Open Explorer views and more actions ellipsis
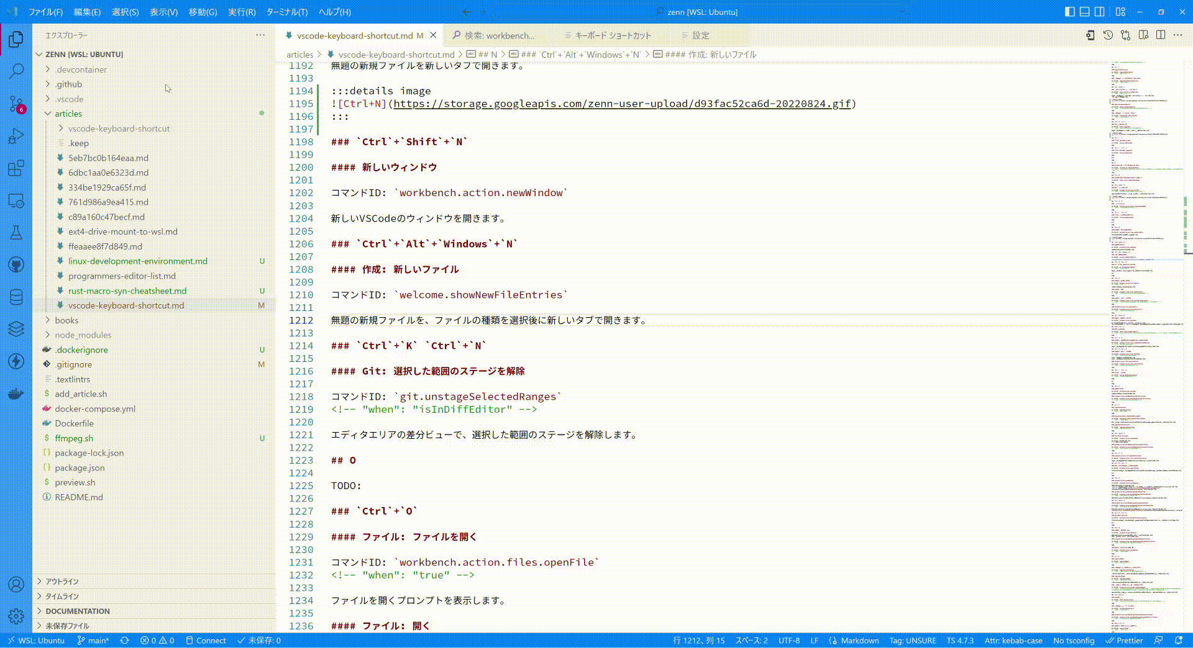Image resolution: width=1193 pixels, height=648 pixels. pyautogui.click(x=260, y=35)
